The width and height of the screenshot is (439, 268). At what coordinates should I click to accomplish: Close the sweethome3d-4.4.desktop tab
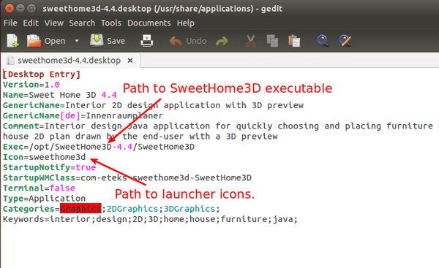click(130, 61)
